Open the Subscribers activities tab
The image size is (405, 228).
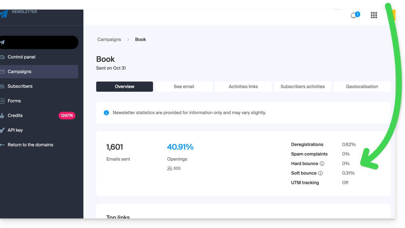pyautogui.click(x=302, y=87)
